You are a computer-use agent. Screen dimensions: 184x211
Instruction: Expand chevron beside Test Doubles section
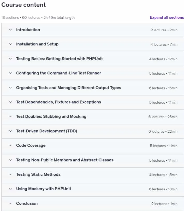10,116
